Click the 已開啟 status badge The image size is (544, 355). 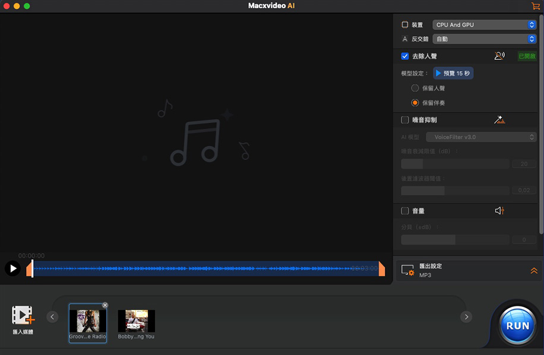(527, 56)
